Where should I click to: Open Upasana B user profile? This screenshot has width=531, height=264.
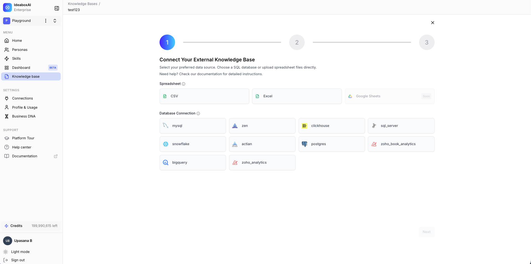(x=31, y=241)
